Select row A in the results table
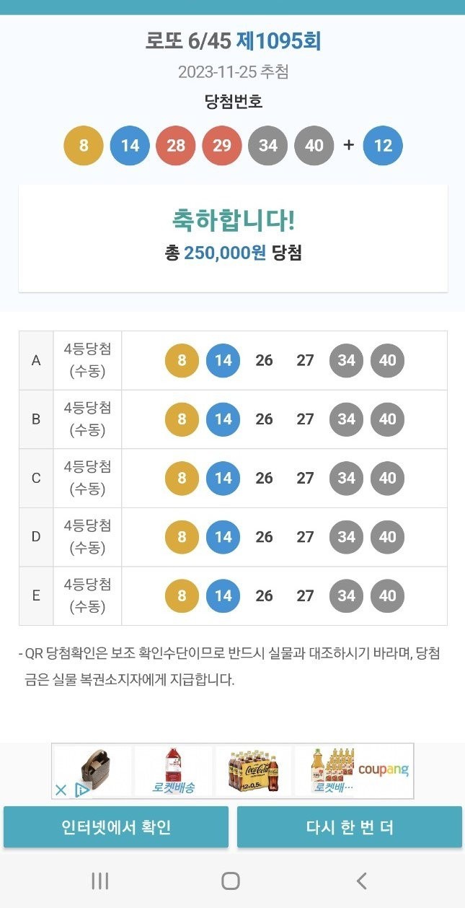 (233, 360)
